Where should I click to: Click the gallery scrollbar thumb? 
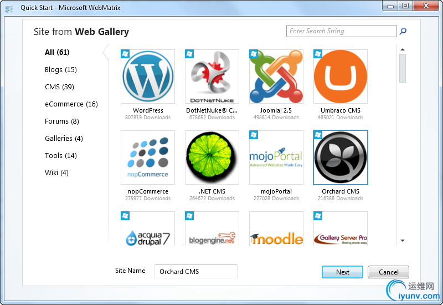[x=403, y=68]
